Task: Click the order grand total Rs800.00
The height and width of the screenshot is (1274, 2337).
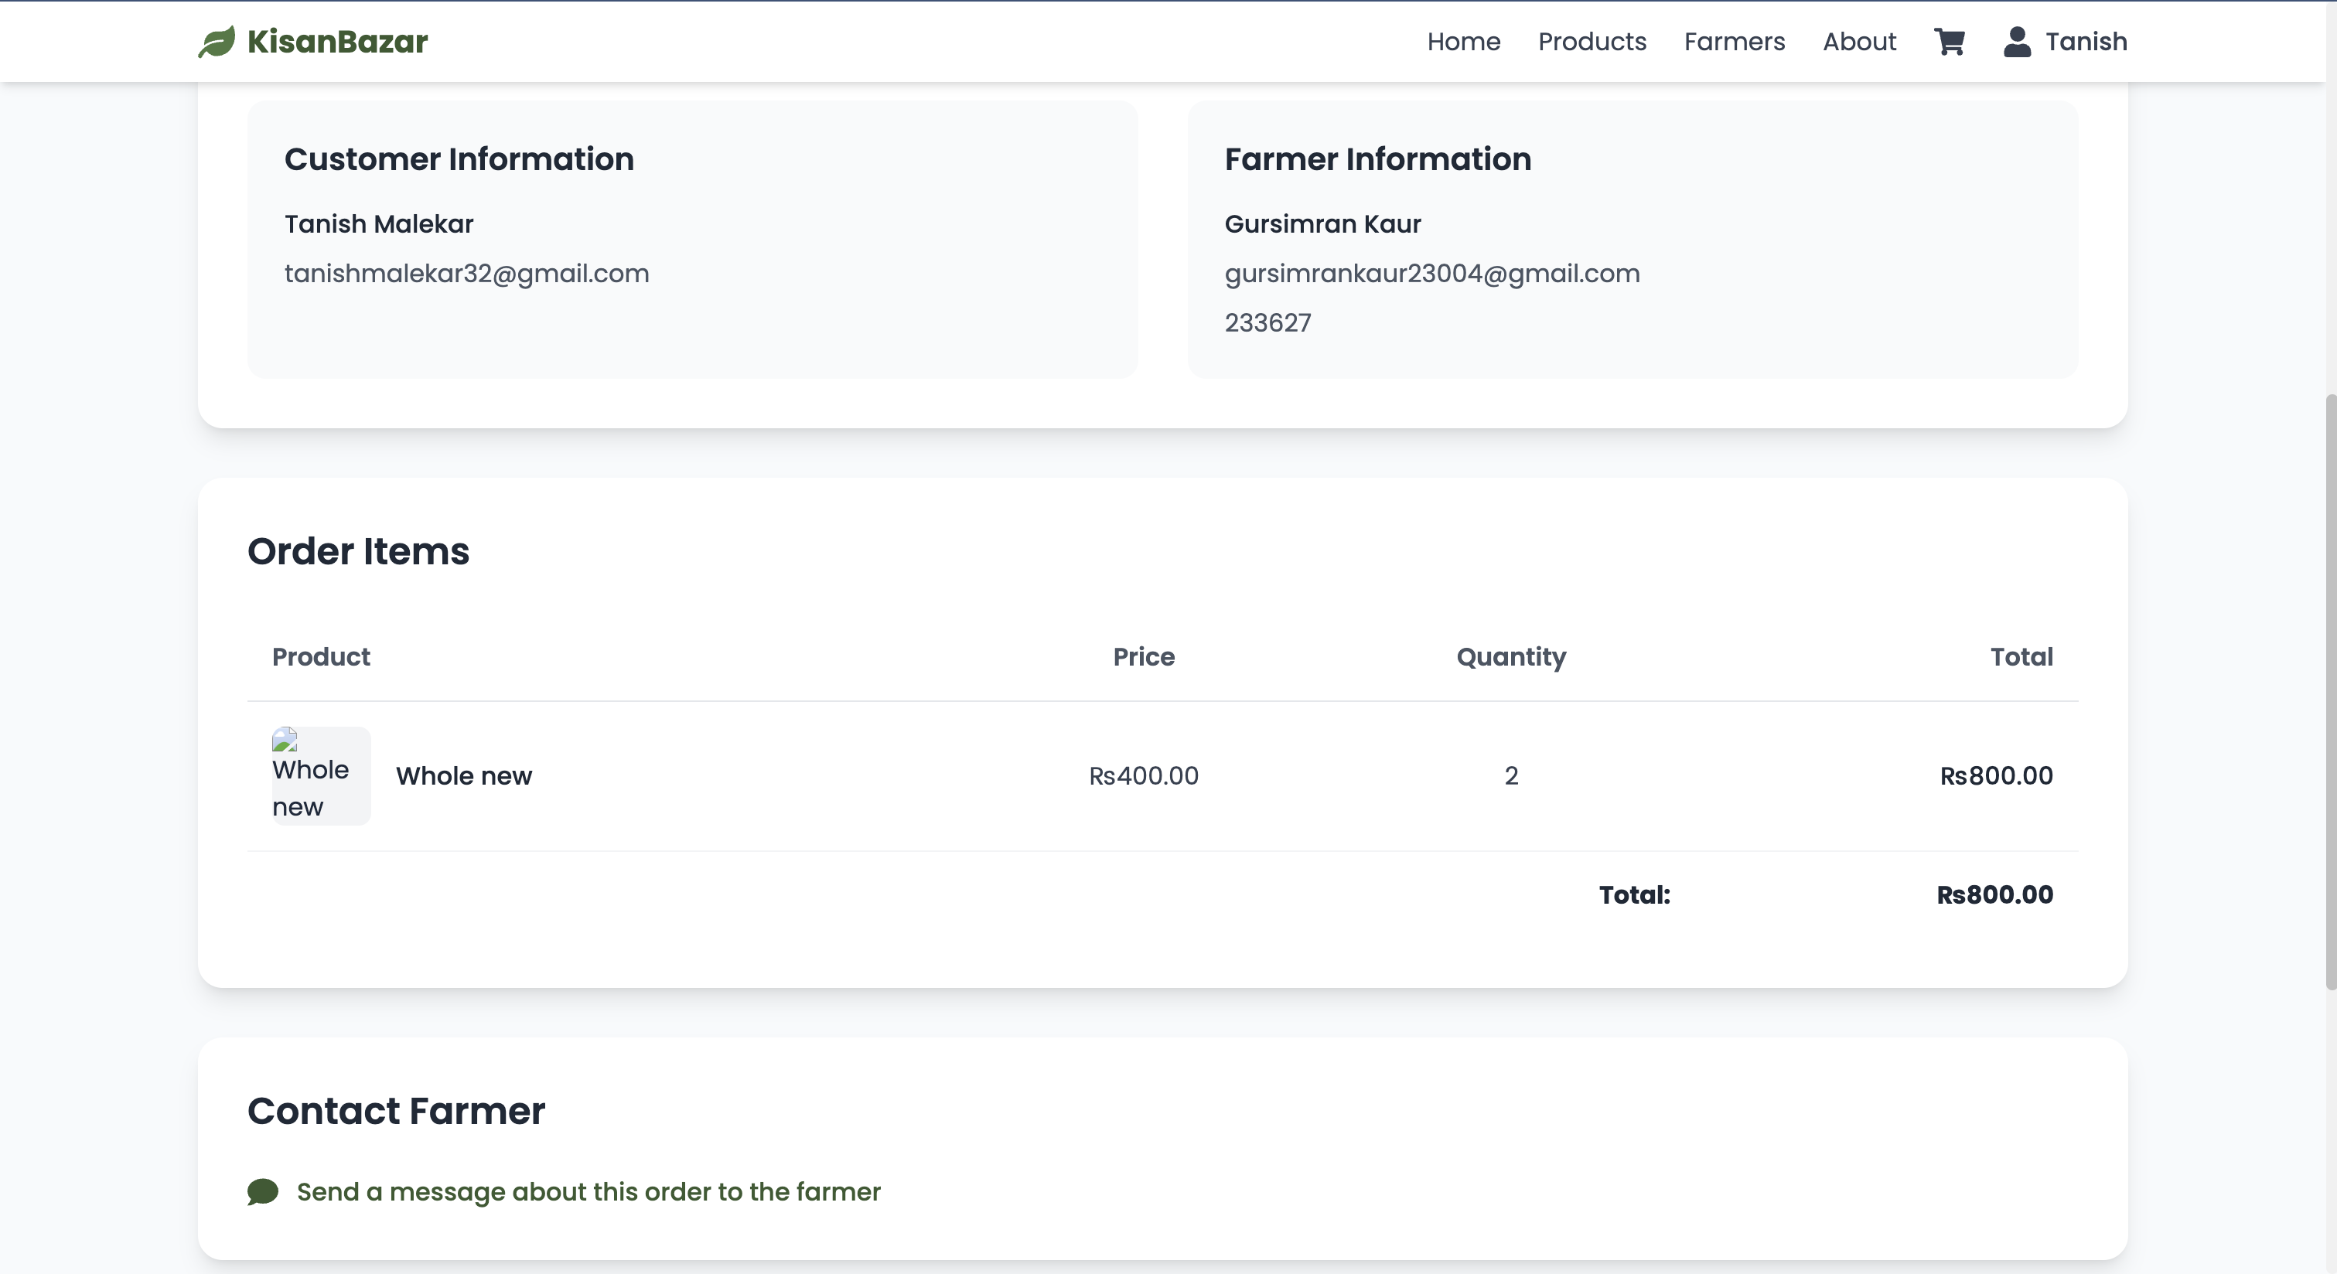Action: (1995, 895)
